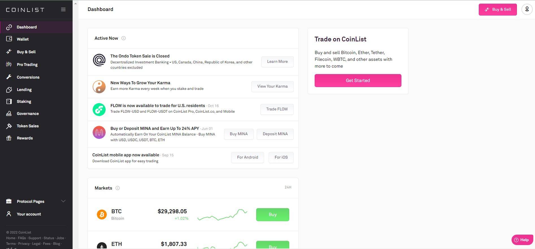Click the Staking icon in sidebar
535x249 pixels.
tap(9, 101)
